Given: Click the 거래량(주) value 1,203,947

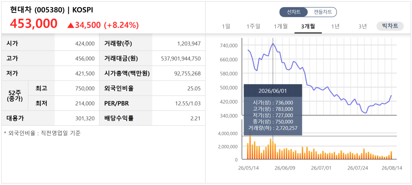Looking at the screenshot, I should [x=189, y=44].
